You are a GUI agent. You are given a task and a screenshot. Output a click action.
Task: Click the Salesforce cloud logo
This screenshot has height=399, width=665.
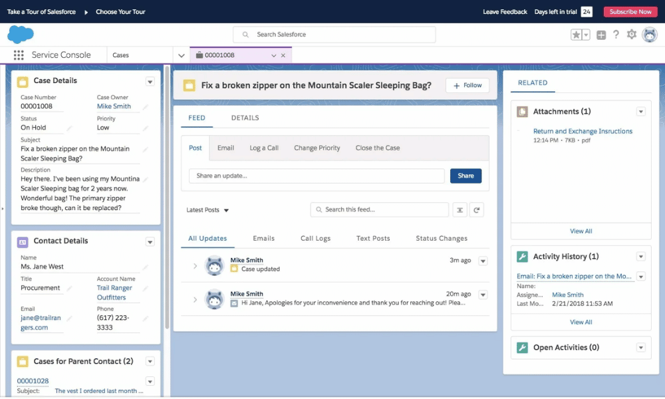pos(21,35)
